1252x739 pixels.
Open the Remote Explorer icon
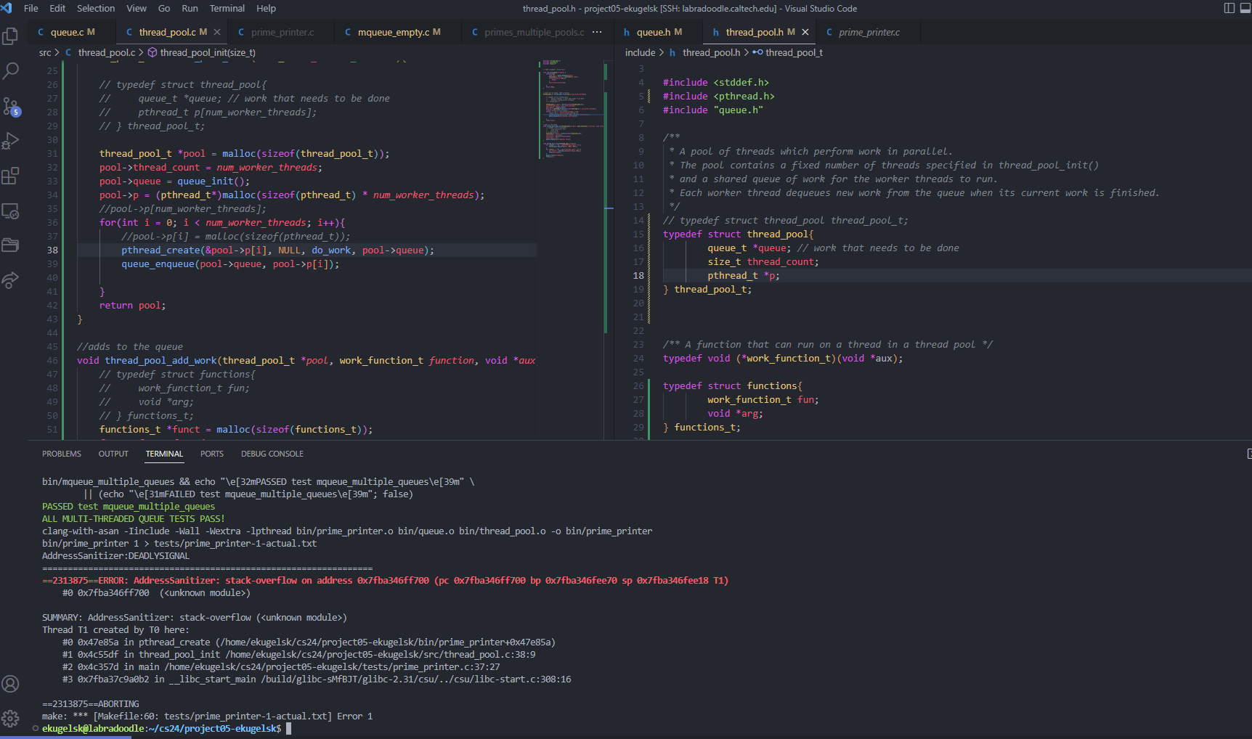click(x=11, y=211)
